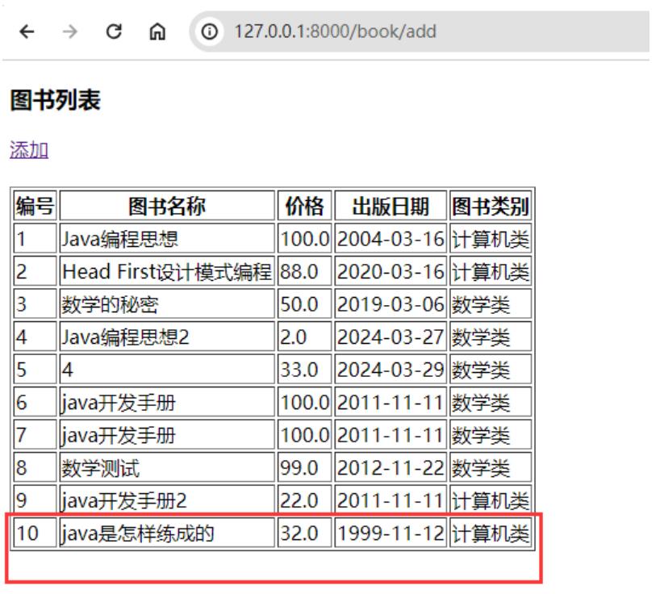The image size is (664, 594).
Task: Click 数学类 in the 数学的秘密 row
Action: click(481, 305)
